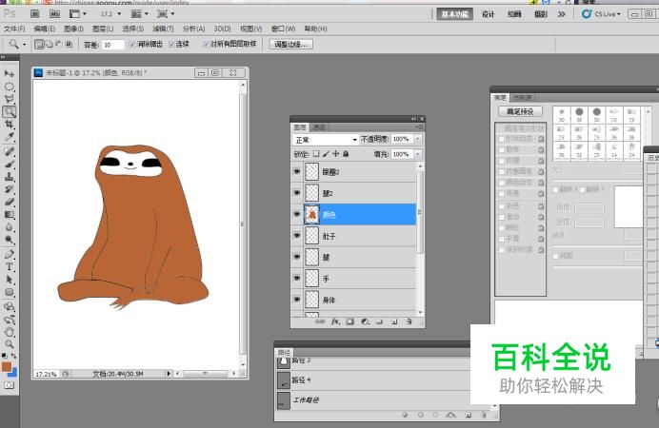The width and height of the screenshot is (659, 428).
Task: Open the opacity 不透明度 slider arrow
Action: click(x=418, y=139)
